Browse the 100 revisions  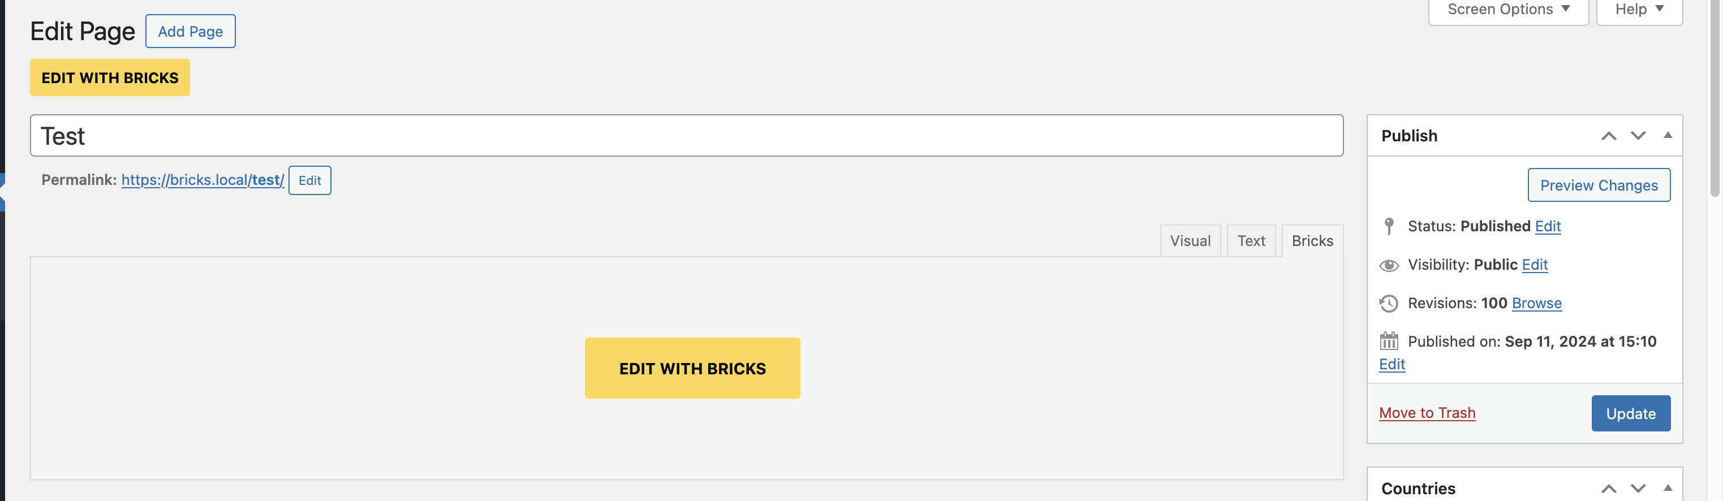click(x=1536, y=303)
